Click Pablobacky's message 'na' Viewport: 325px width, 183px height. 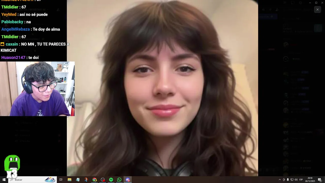(16, 22)
